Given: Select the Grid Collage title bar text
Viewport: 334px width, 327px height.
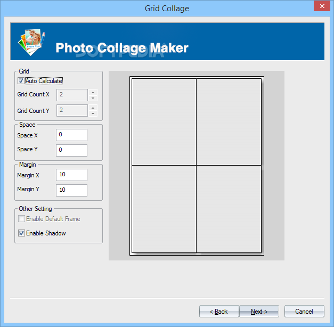Looking at the screenshot, I should click(x=167, y=9).
